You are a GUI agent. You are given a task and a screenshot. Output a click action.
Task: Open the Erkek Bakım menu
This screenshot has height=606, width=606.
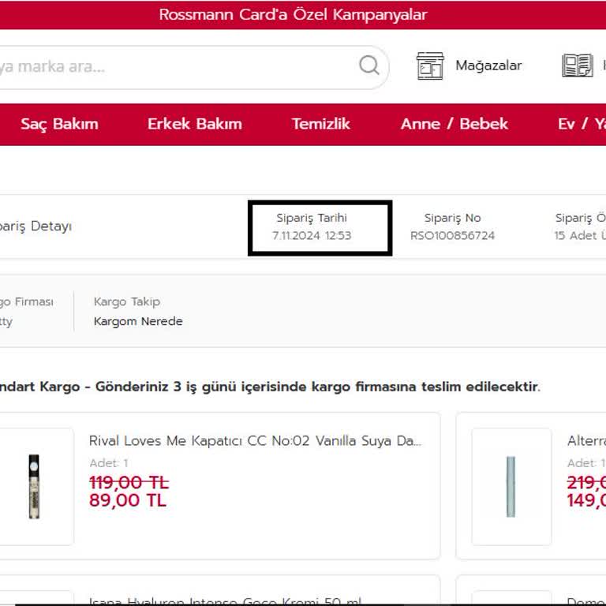point(195,124)
